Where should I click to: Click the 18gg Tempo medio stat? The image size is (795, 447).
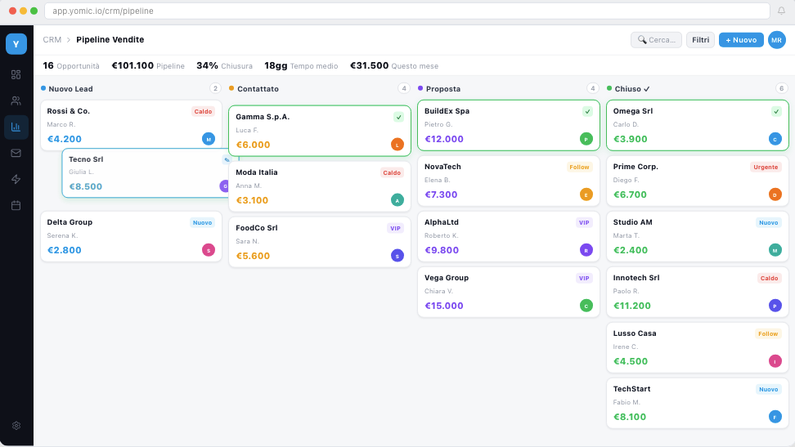pyautogui.click(x=301, y=66)
